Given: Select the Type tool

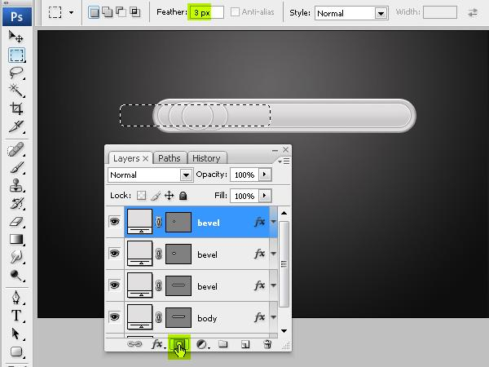Looking at the screenshot, I should 16,316.
